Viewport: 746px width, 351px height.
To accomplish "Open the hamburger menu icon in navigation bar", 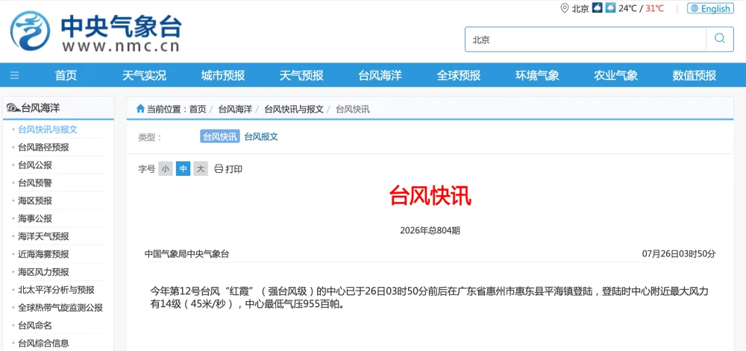I will click(x=15, y=75).
